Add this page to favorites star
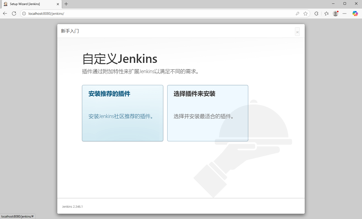 (x=305, y=14)
